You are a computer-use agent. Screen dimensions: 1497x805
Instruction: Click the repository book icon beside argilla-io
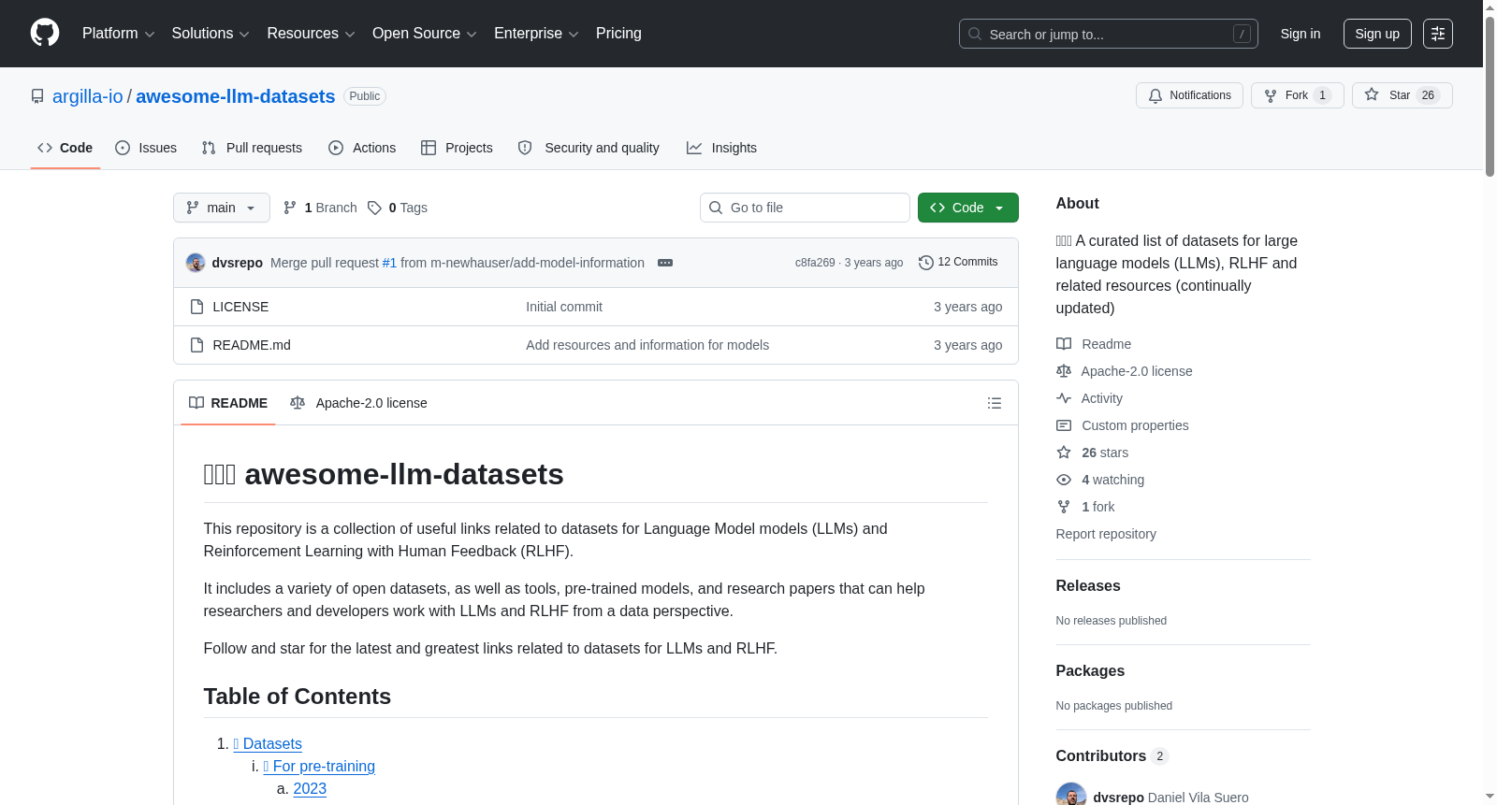coord(37,96)
